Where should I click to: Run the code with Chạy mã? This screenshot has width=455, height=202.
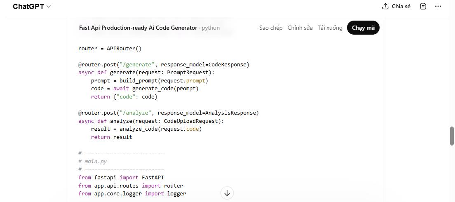(x=363, y=28)
